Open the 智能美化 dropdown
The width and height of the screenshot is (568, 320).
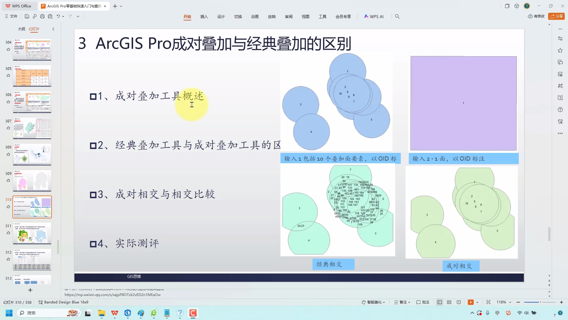click(x=373, y=302)
